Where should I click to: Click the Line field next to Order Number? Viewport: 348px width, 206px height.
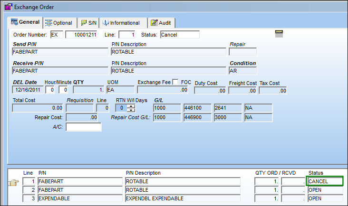(127, 35)
